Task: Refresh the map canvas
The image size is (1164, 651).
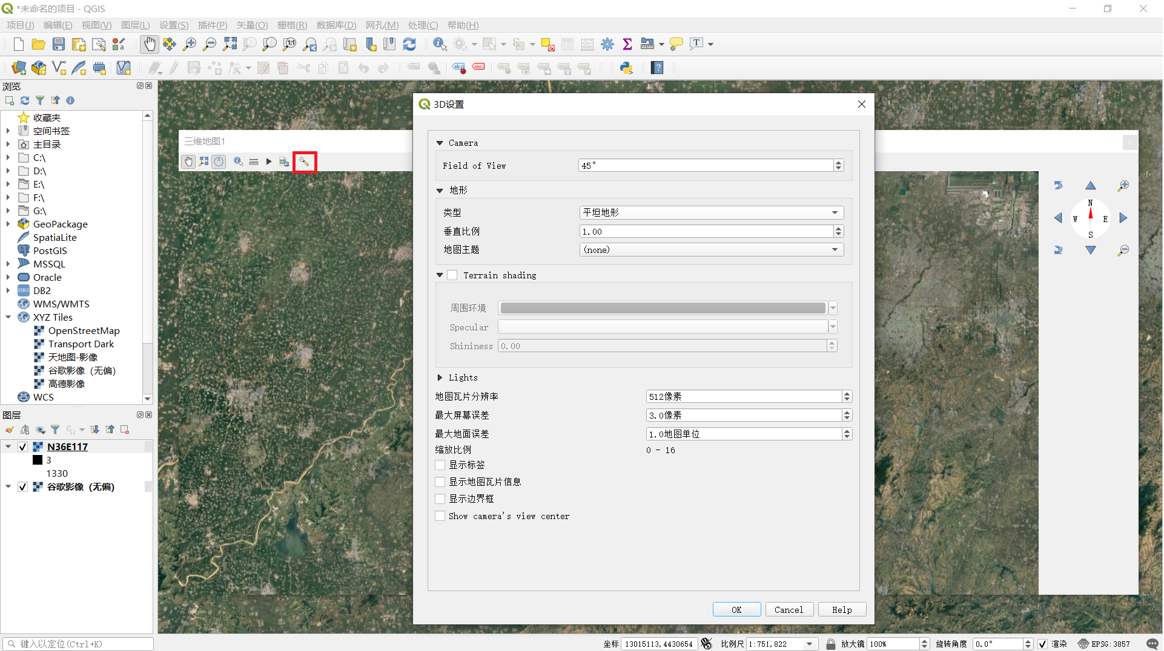Action: (410, 44)
